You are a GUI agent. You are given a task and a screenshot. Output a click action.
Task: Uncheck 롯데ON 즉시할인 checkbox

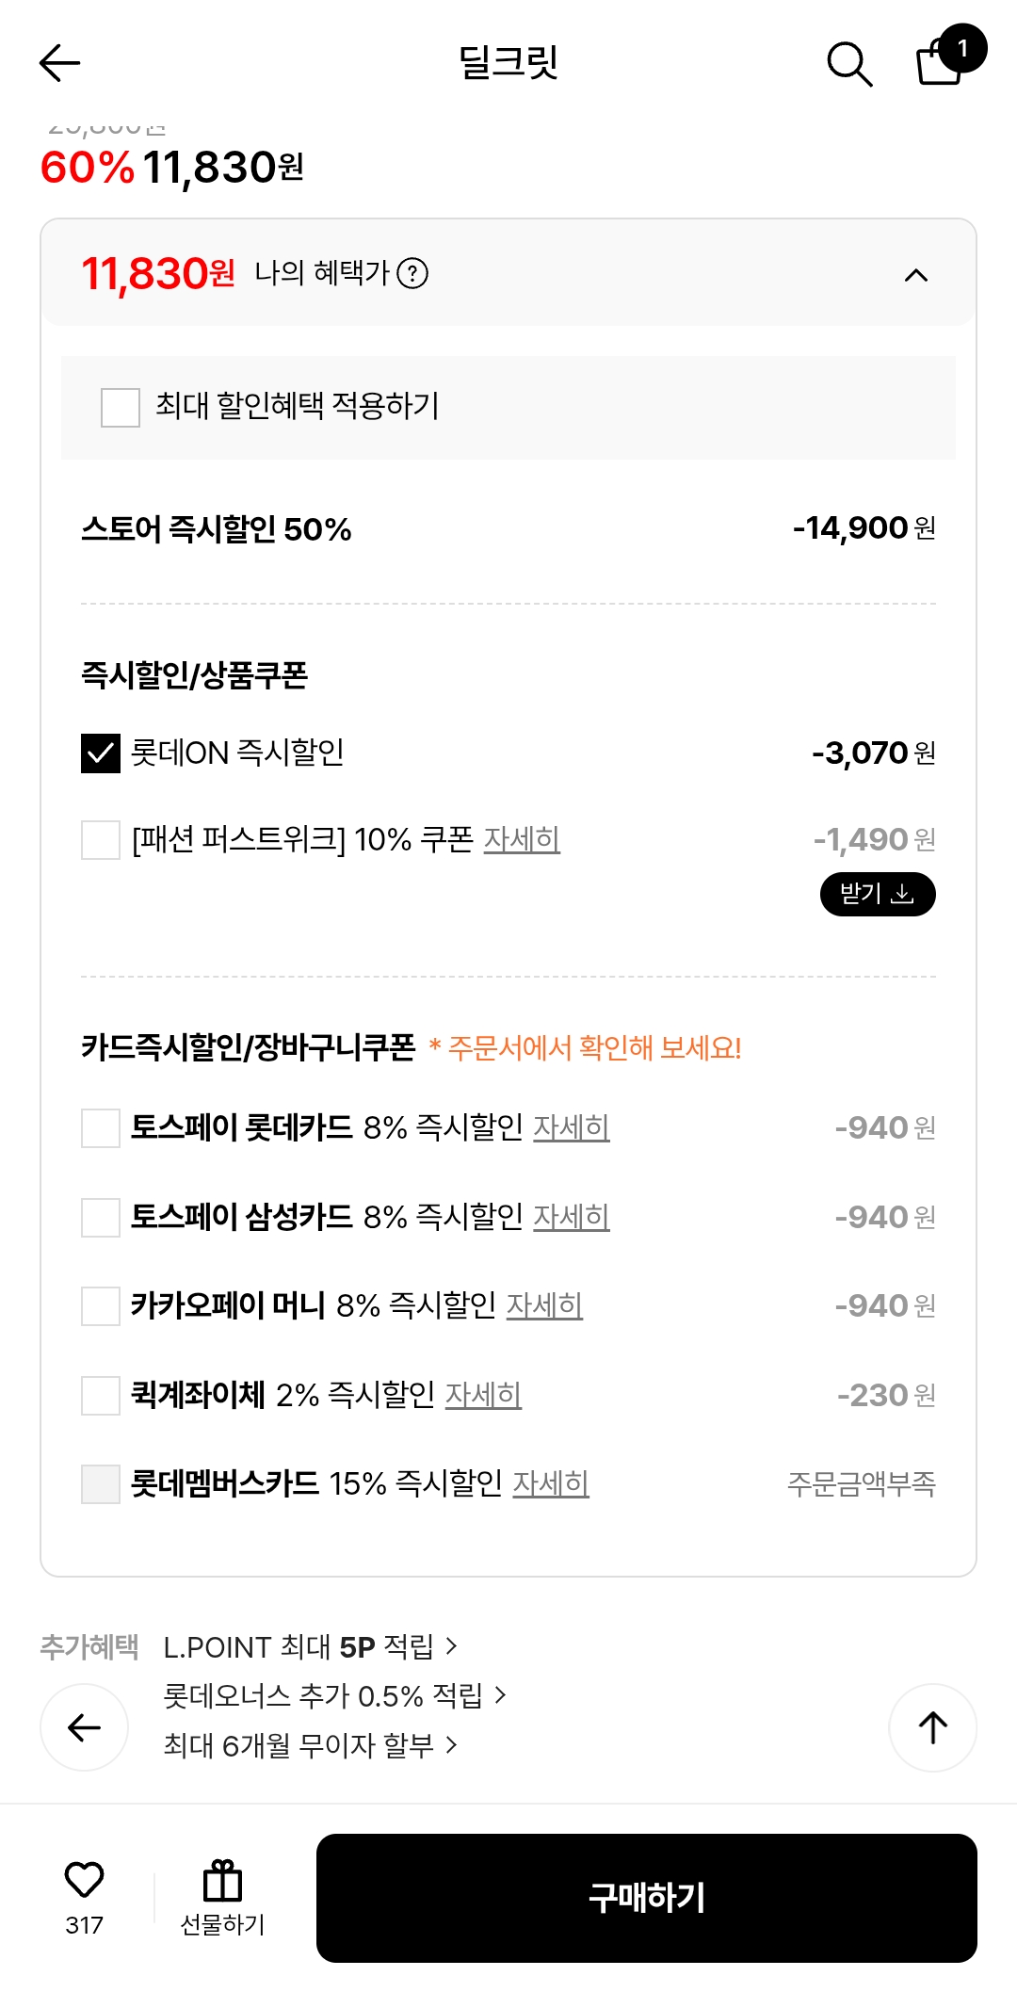[x=101, y=753]
